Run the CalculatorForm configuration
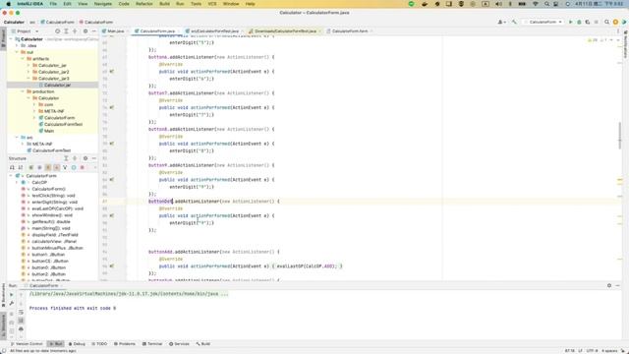The width and height of the screenshot is (629, 354). (570, 22)
